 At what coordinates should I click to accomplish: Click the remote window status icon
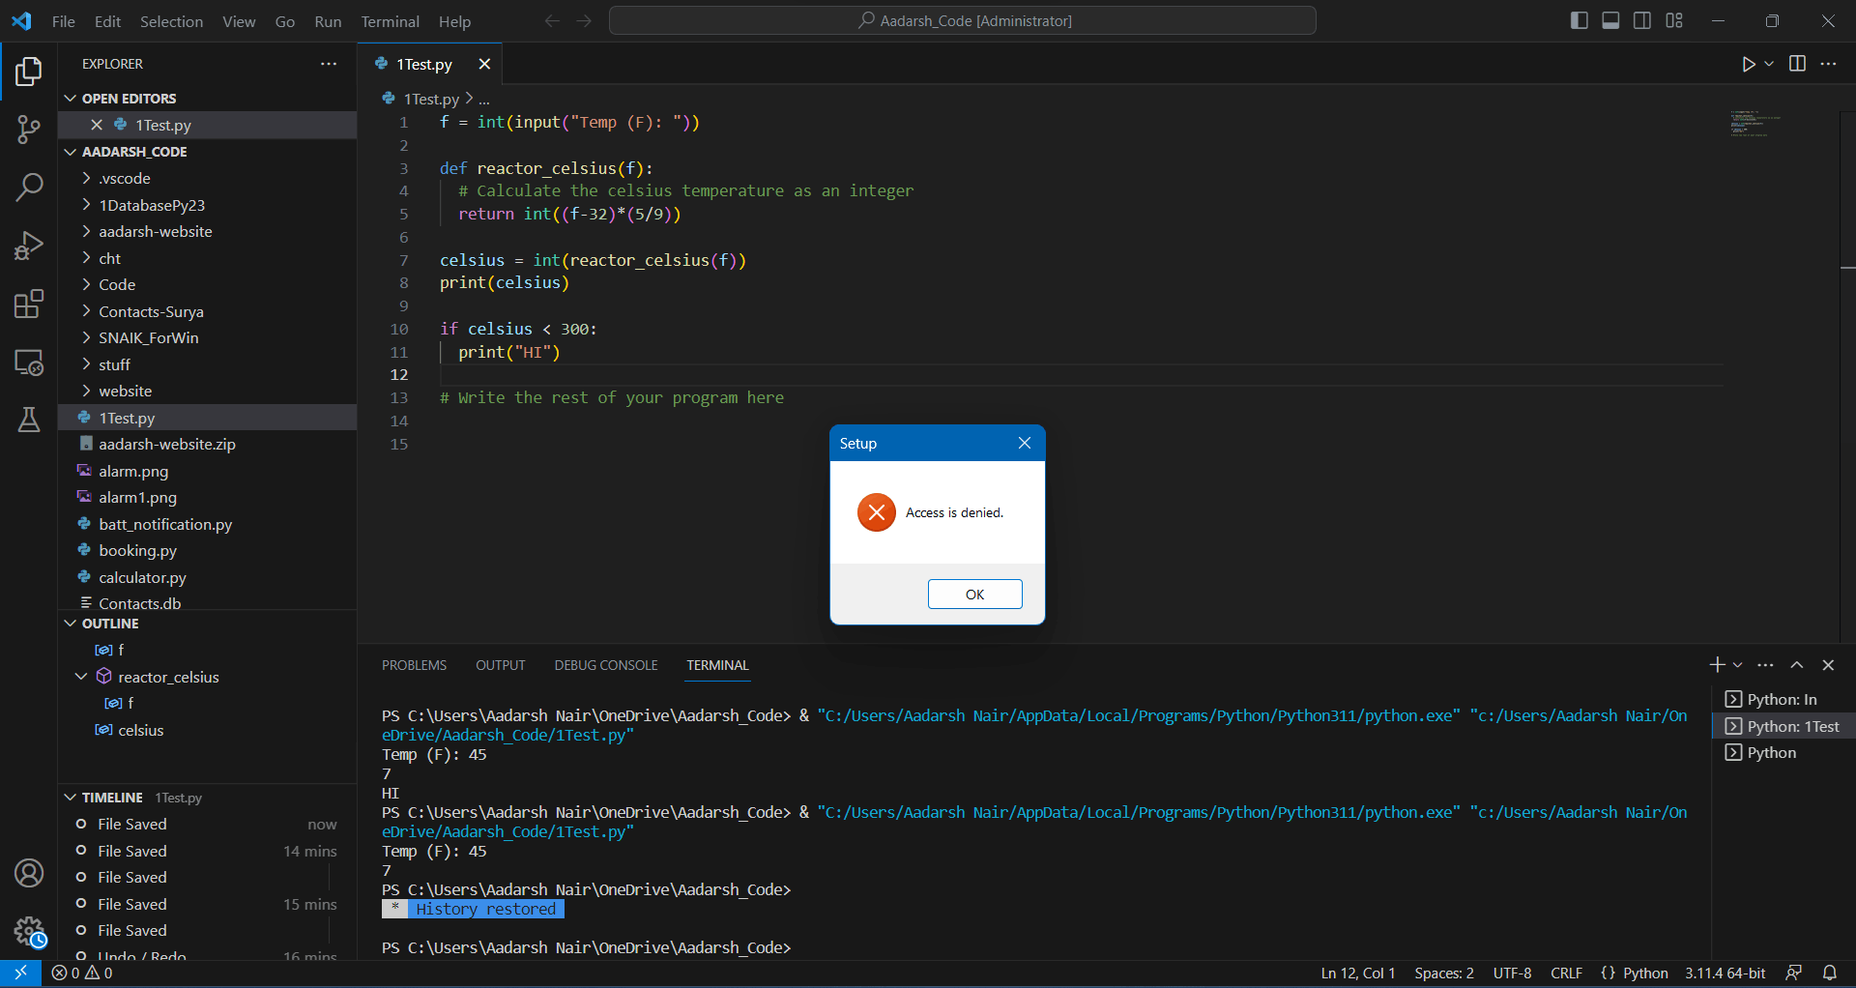coord(20,973)
